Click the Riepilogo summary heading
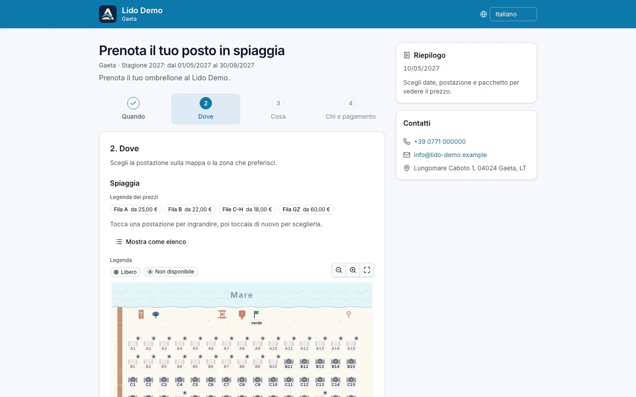Viewport: 636px width, 397px height. point(429,55)
